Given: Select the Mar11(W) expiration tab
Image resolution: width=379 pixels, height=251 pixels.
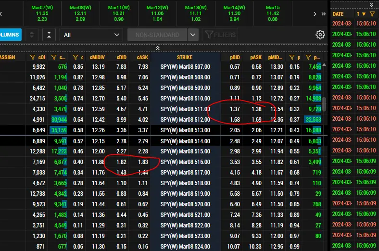Looking at the screenshot, I should (x=119, y=13).
